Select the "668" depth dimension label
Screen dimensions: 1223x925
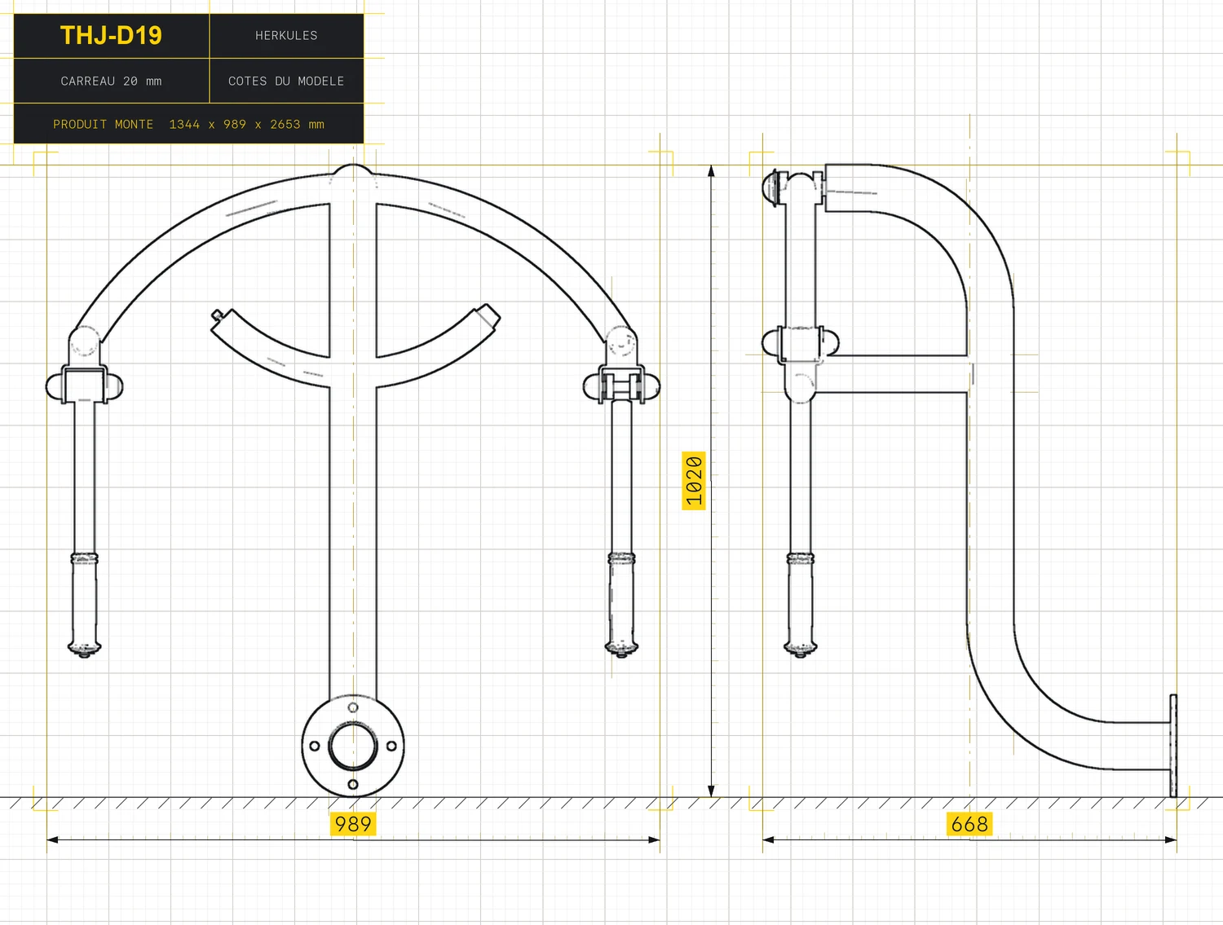pos(969,824)
